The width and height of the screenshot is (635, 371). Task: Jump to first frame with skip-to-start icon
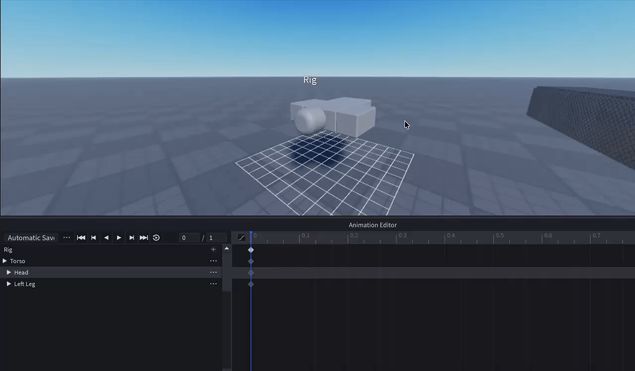[81, 238]
